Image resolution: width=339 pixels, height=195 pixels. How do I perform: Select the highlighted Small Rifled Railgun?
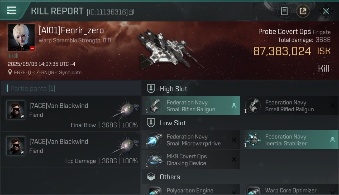[191, 106]
